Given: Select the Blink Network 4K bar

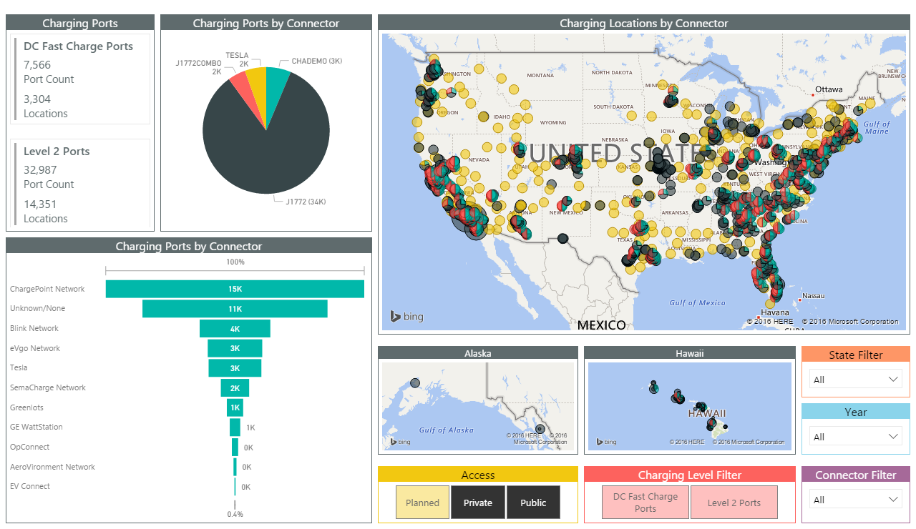Looking at the screenshot, I should (x=235, y=328).
